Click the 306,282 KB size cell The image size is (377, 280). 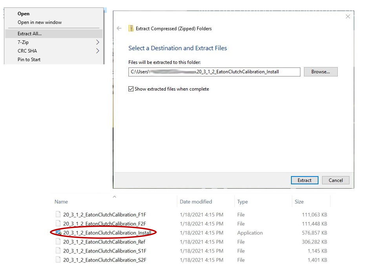click(315, 242)
